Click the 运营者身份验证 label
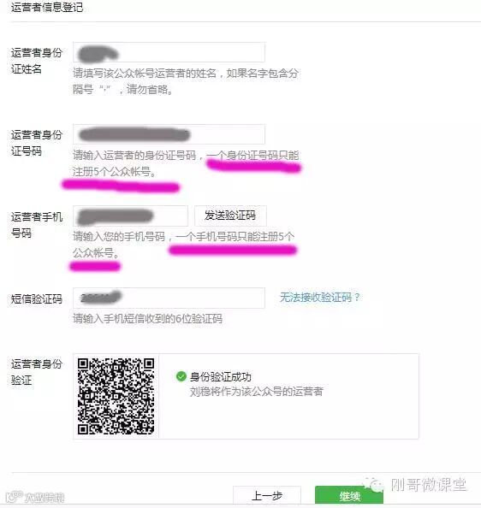The width and height of the screenshot is (481, 508). (x=36, y=372)
